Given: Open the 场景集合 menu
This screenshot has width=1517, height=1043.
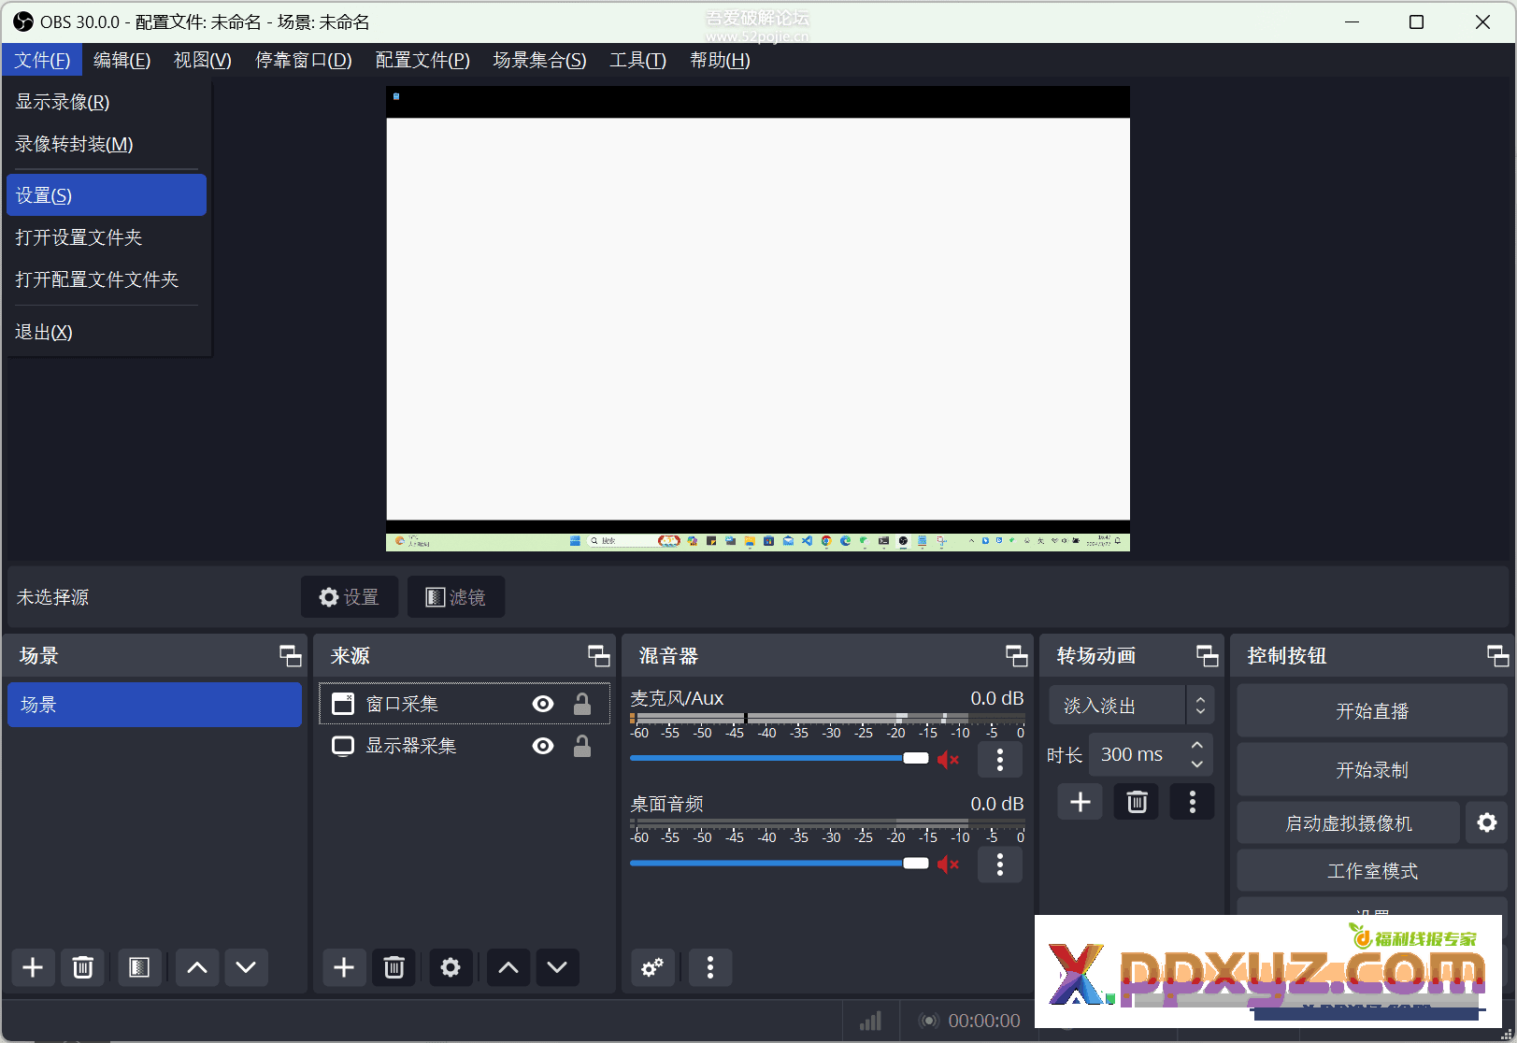Looking at the screenshot, I should 539,60.
